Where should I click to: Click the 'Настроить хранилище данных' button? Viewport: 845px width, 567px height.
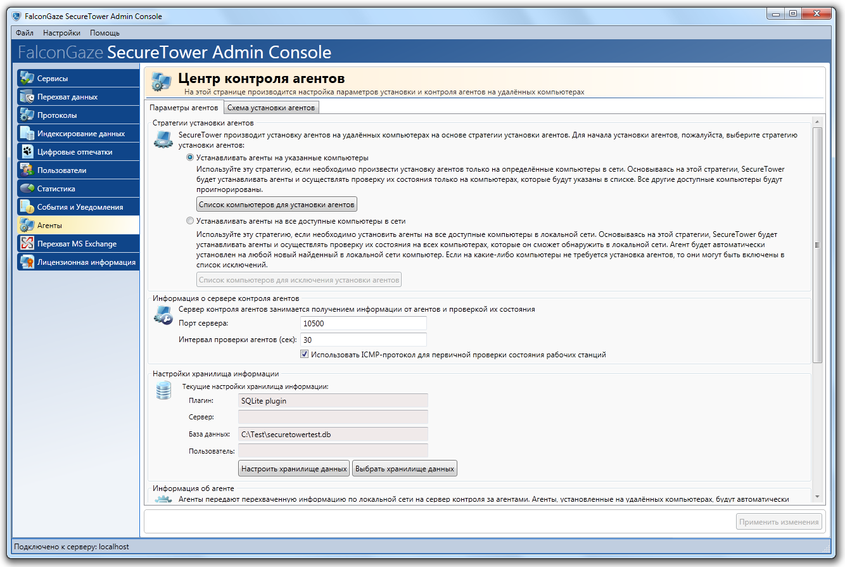click(294, 469)
